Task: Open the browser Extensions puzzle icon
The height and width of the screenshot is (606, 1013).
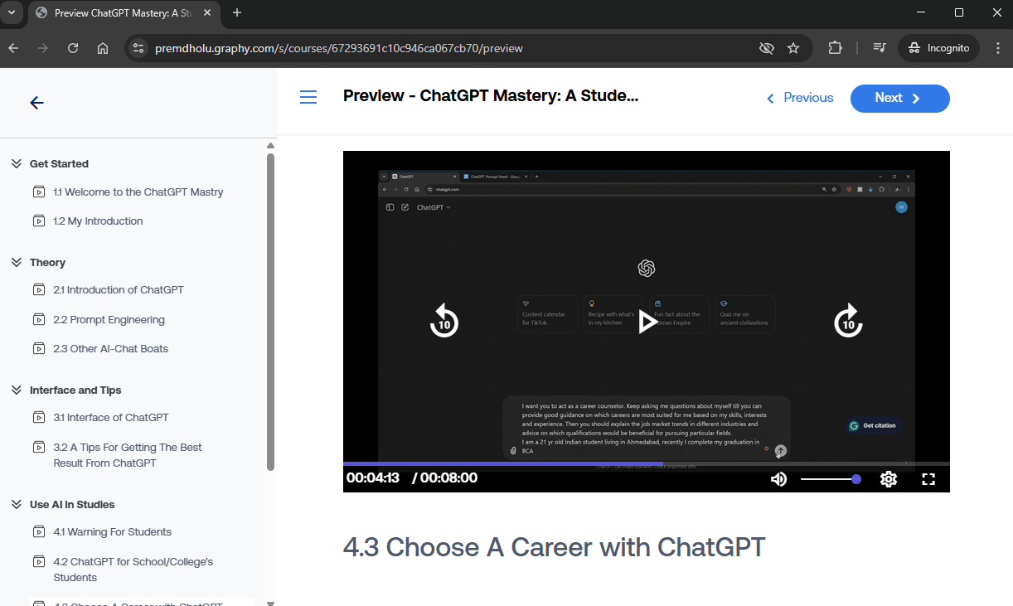Action: [835, 48]
